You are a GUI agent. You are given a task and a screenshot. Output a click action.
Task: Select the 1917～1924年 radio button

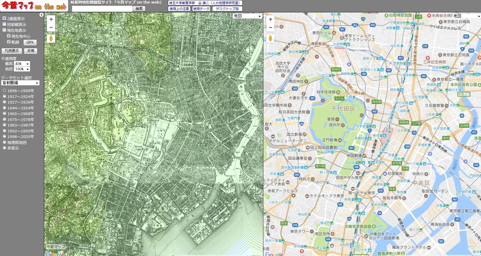click(x=4, y=96)
